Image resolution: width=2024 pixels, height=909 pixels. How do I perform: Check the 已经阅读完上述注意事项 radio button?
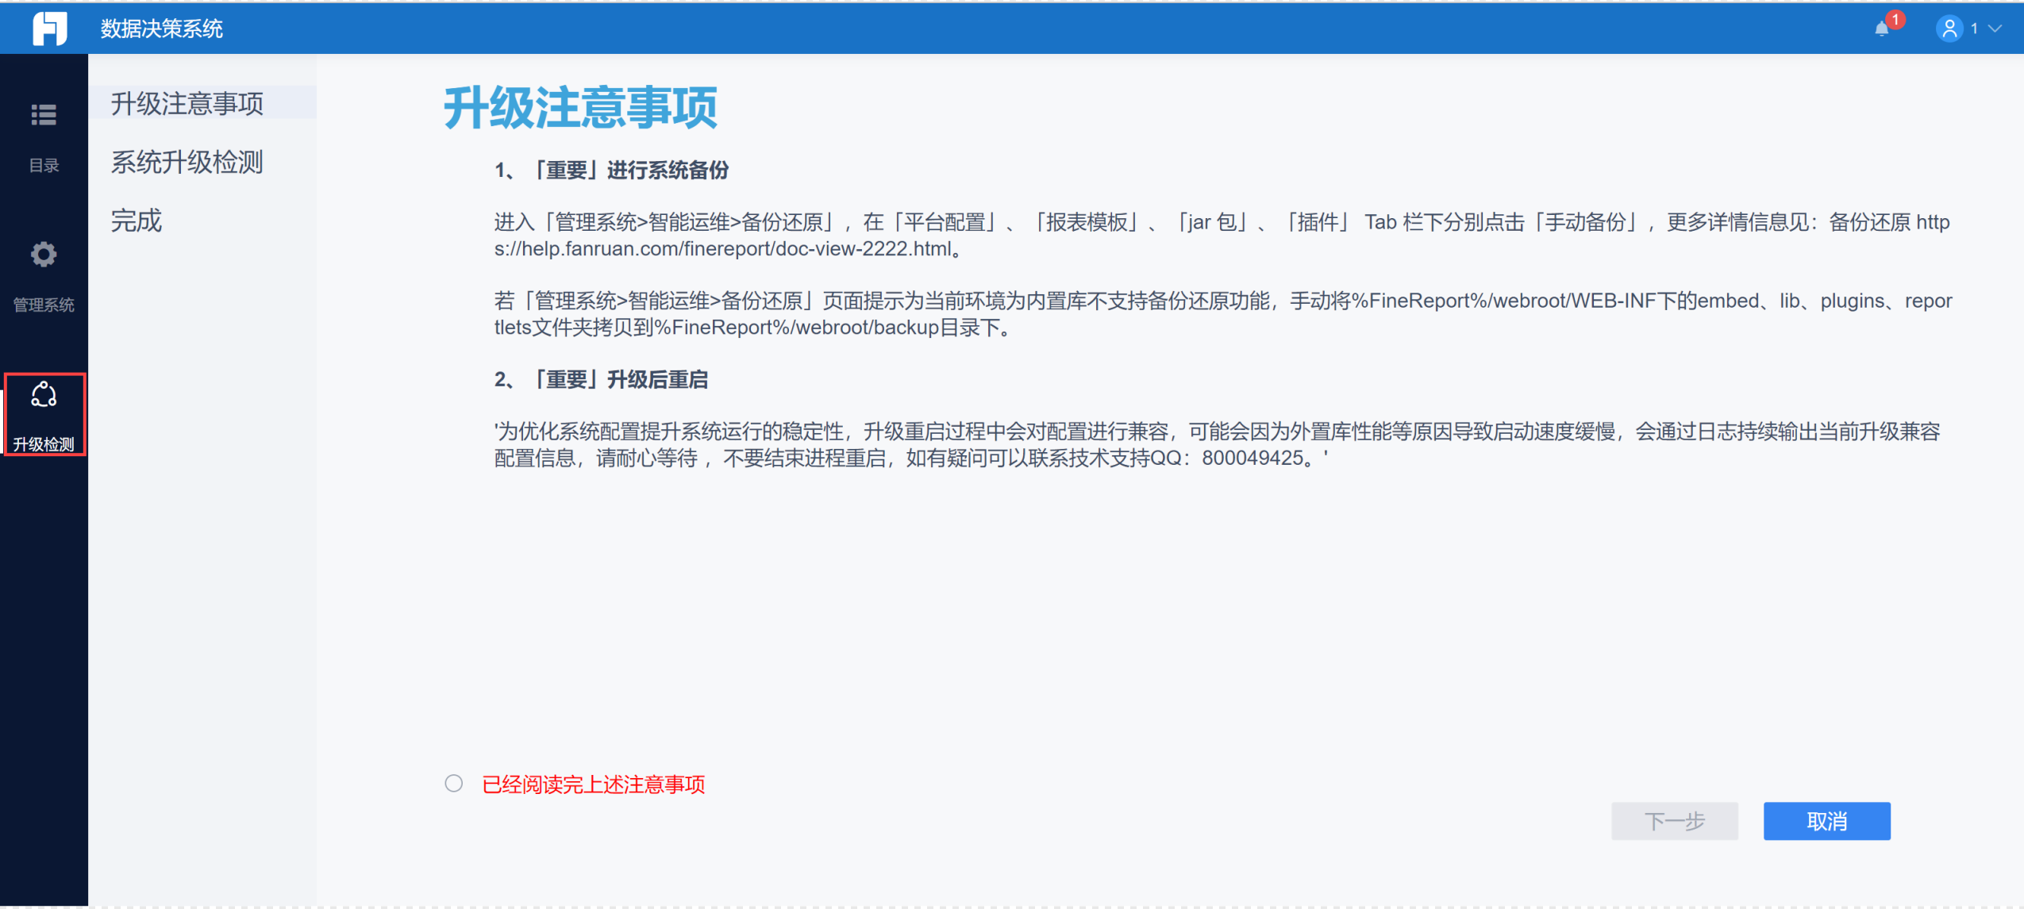pos(453,784)
